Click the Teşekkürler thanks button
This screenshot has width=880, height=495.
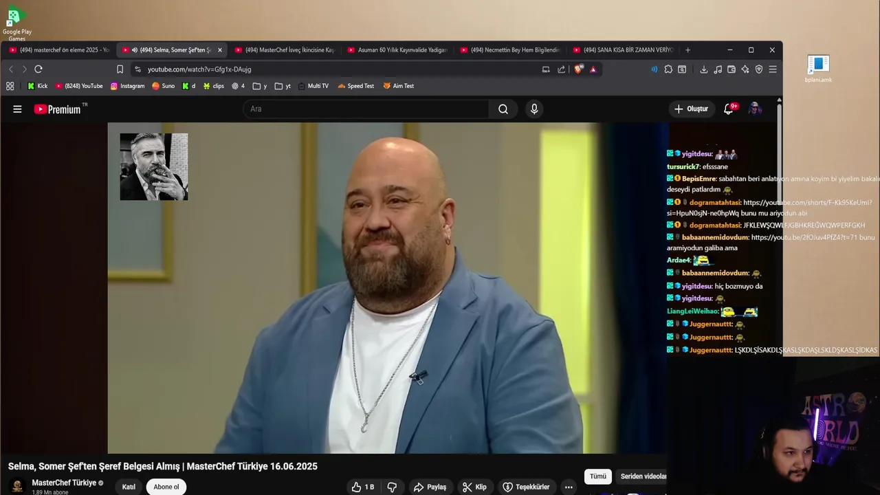coord(526,487)
